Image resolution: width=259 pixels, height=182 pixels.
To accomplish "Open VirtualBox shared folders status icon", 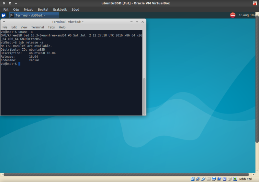I will [208, 179].
